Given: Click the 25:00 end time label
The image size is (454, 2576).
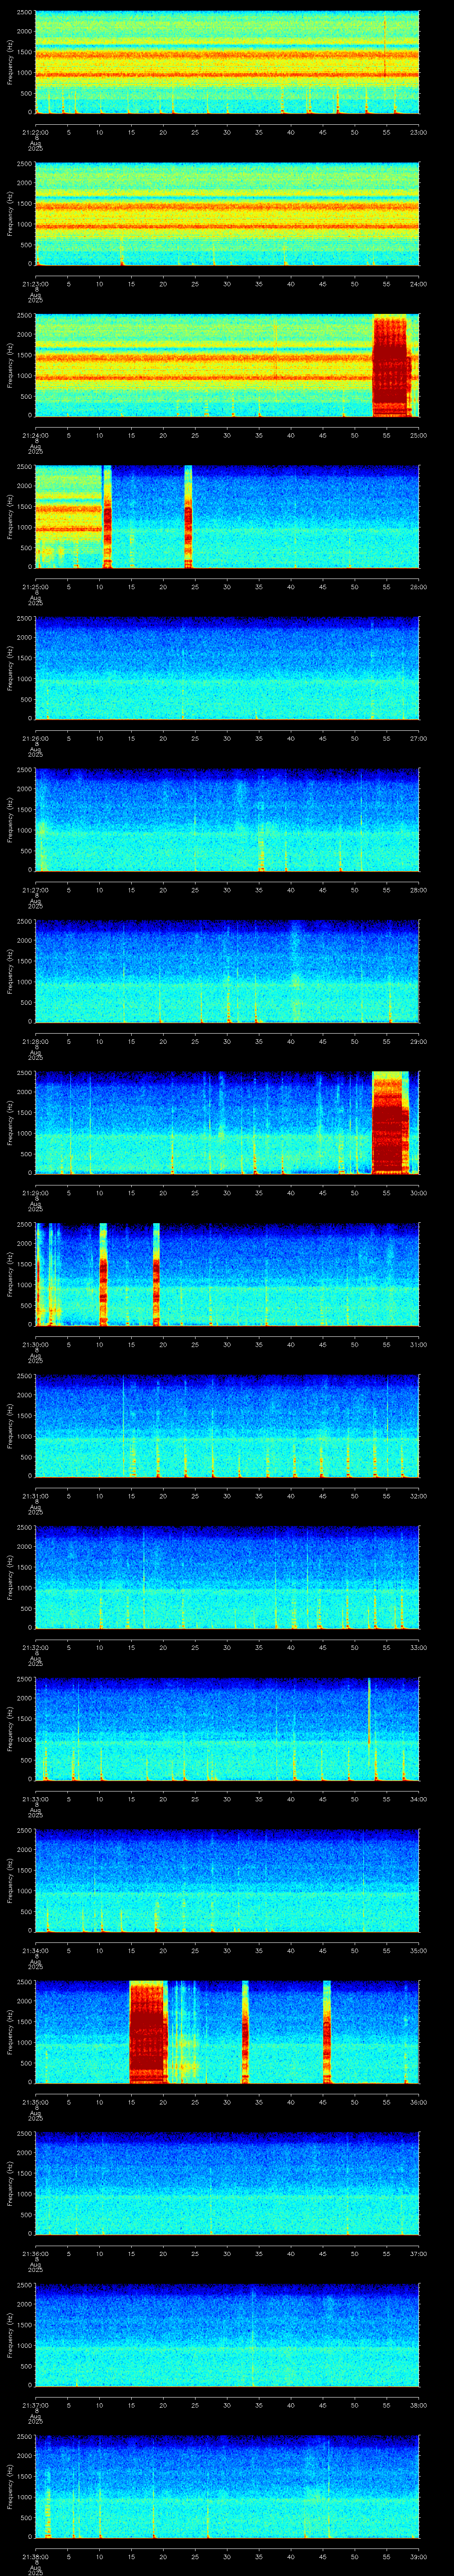Looking at the screenshot, I should point(418,435).
